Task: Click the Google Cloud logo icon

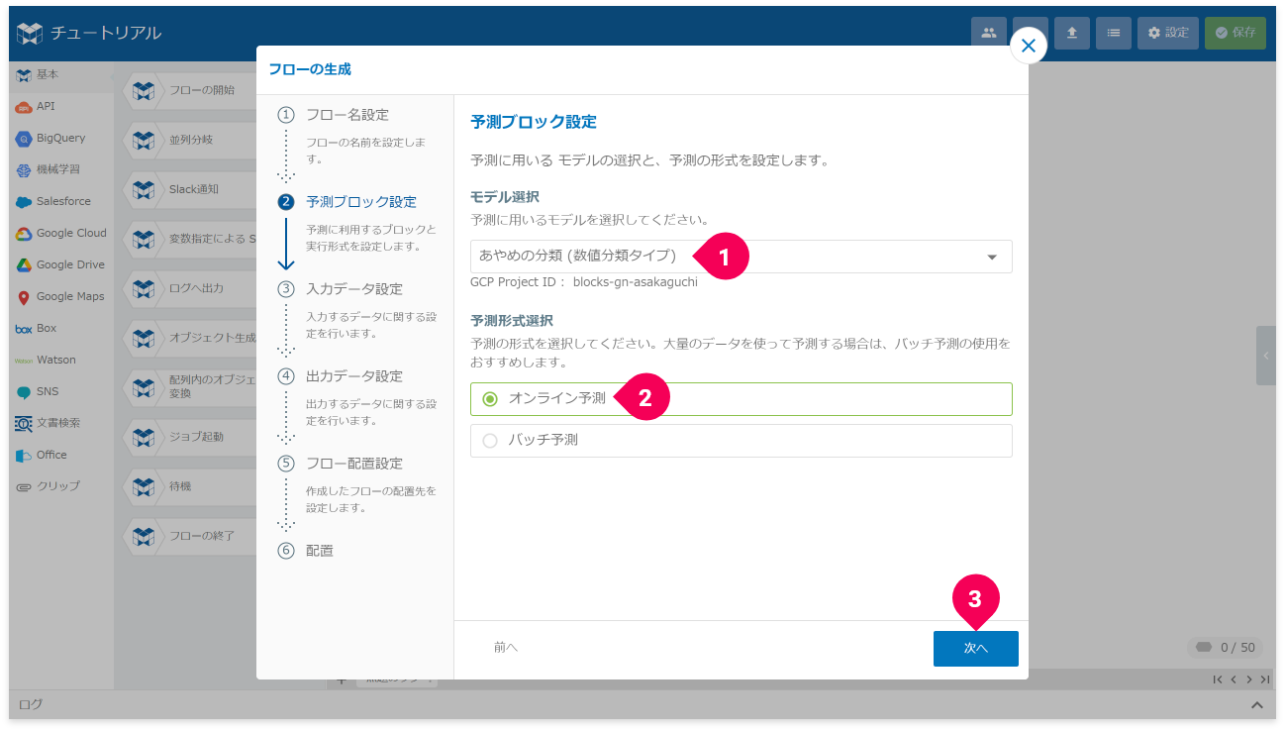Action: pos(24,234)
